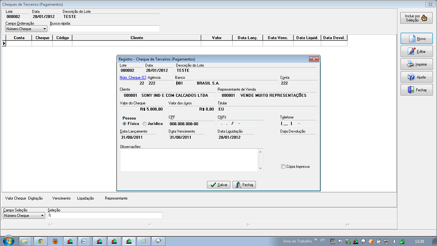The width and height of the screenshot is (437, 246).
Task: Click Incluir por Seleção button
Action: point(416,18)
